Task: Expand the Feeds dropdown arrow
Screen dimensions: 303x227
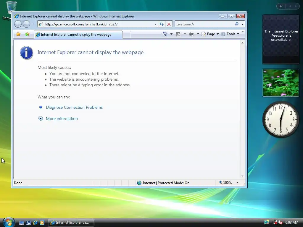Action: [x=185, y=34]
